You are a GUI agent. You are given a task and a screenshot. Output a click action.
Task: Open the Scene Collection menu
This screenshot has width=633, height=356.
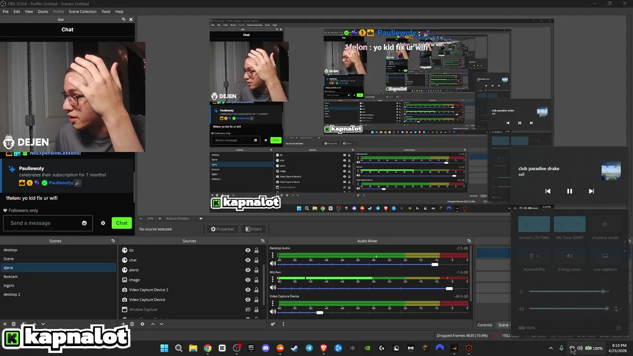83,11
